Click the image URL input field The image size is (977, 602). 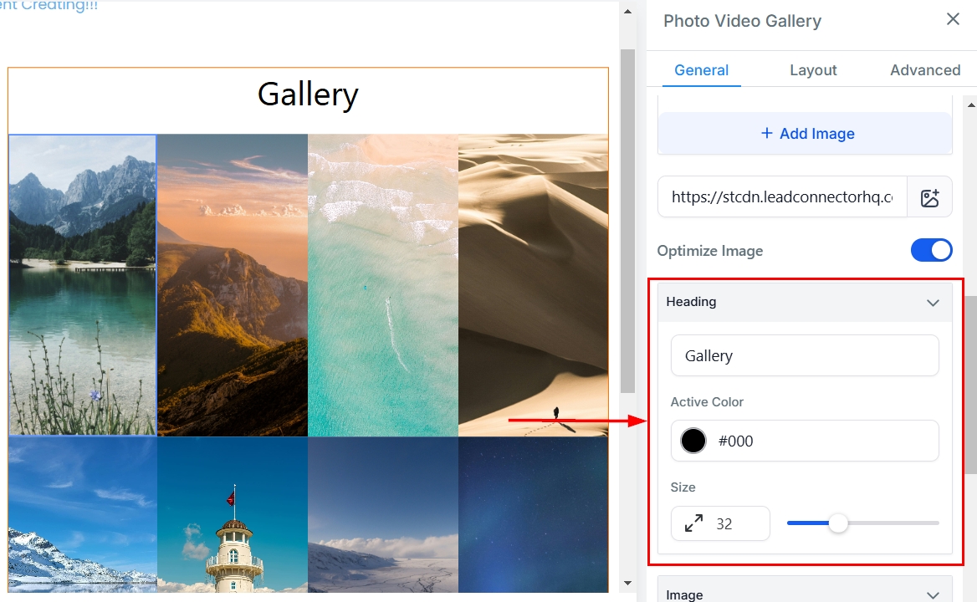pyautogui.click(x=781, y=197)
